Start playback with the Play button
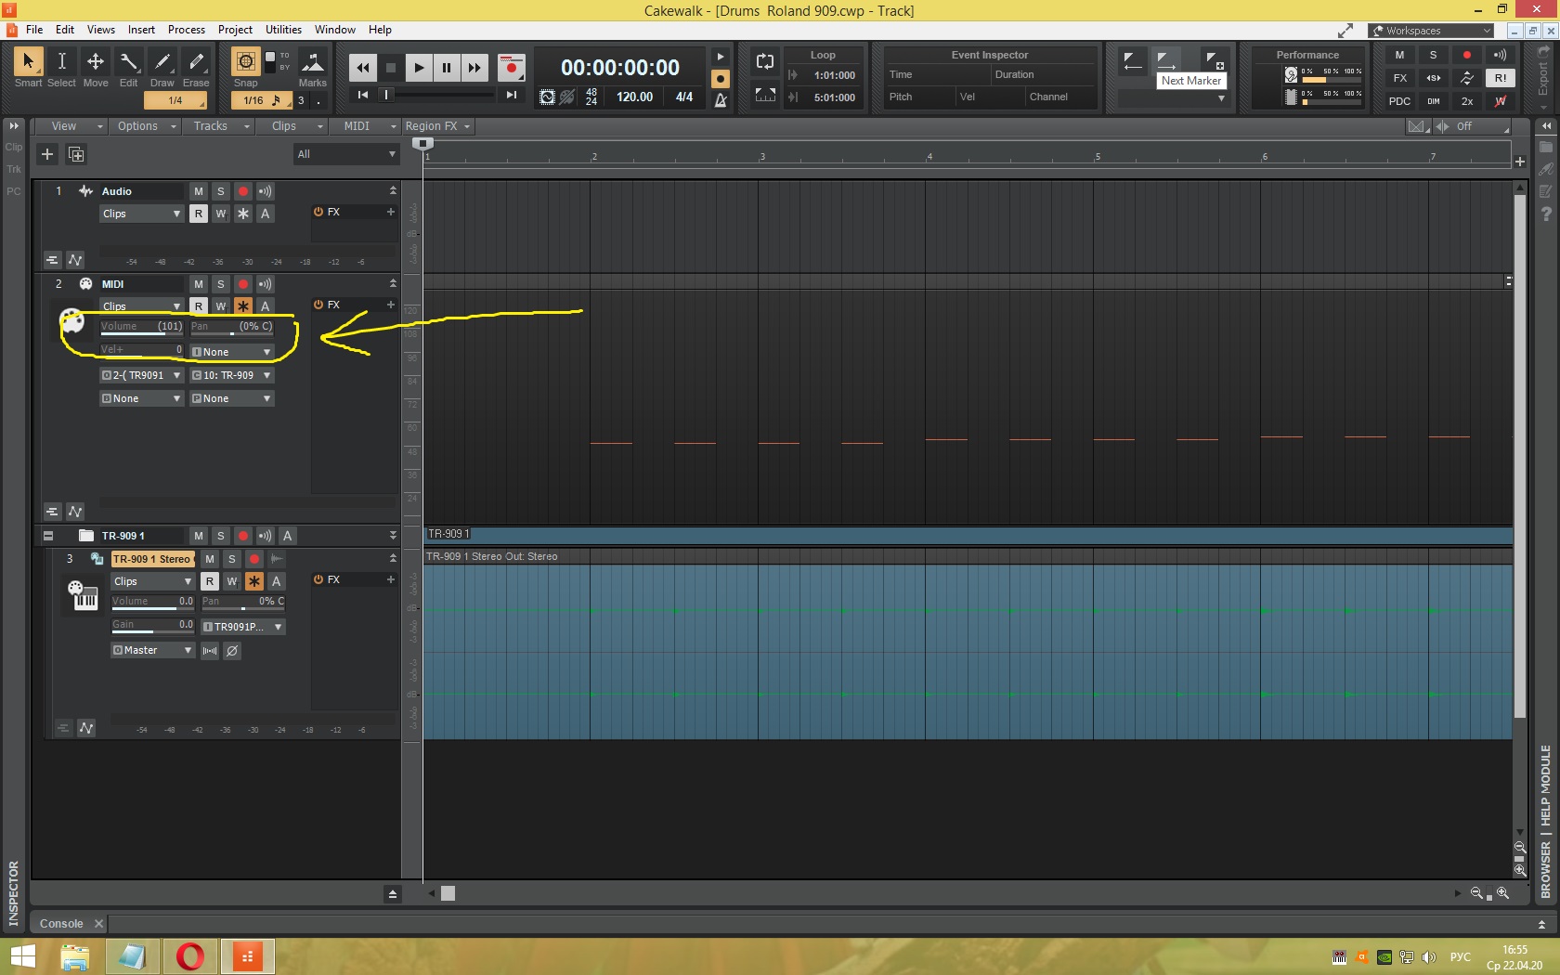This screenshot has width=1560, height=975. [419, 68]
